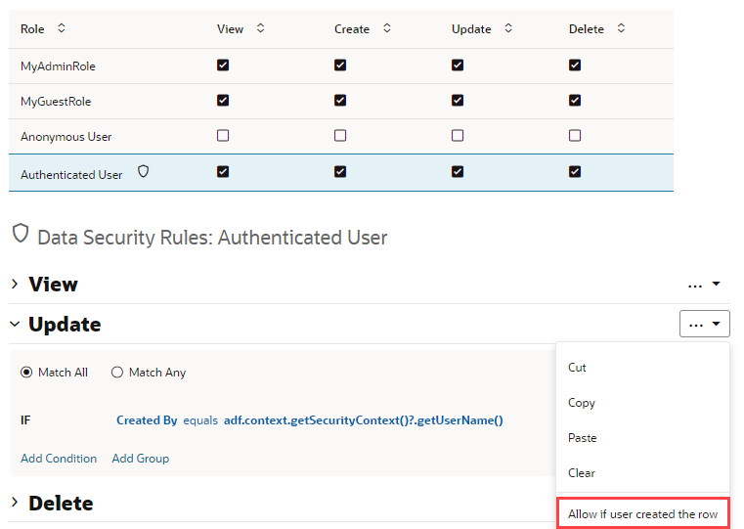
Task: Click the View section heading
Action: pyautogui.click(x=53, y=285)
